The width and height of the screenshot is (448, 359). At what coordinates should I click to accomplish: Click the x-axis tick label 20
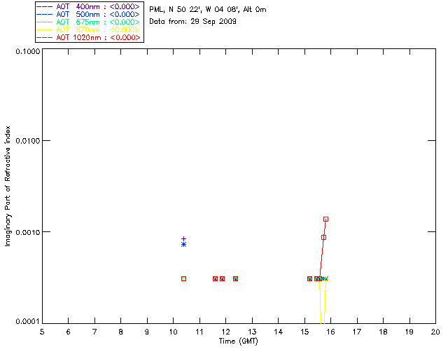(x=435, y=332)
